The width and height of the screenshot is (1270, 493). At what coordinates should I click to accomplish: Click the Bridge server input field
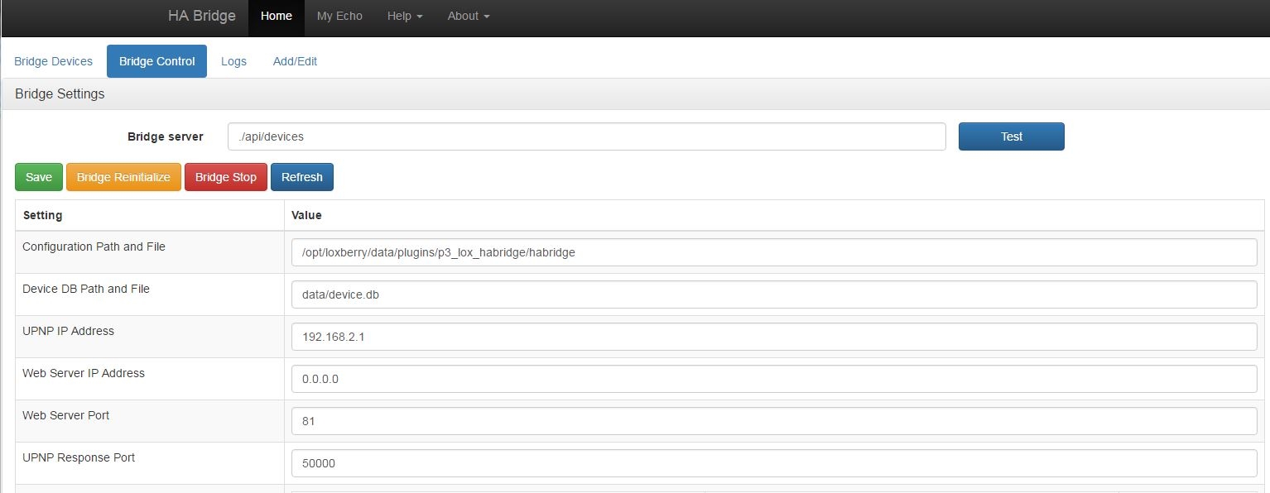click(x=587, y=136)
